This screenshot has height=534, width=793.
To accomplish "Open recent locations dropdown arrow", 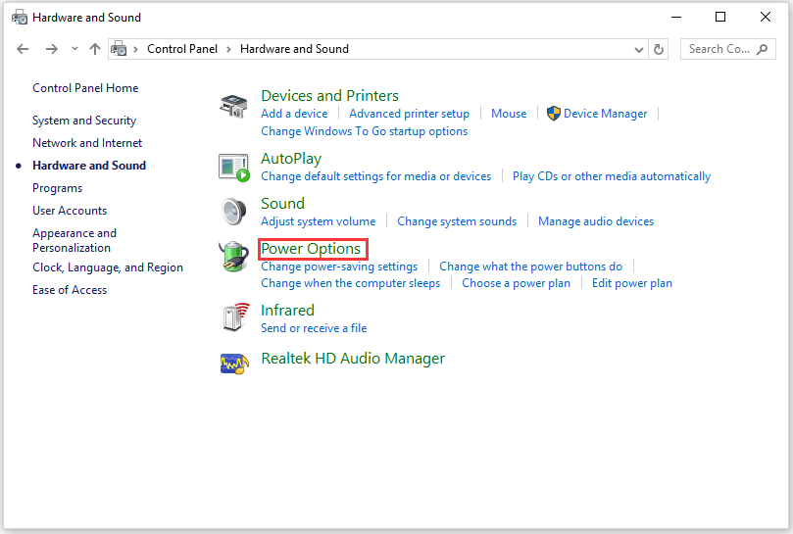I will coord(74,49).
